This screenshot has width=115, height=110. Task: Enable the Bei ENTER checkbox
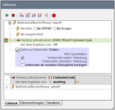point(35,29)
